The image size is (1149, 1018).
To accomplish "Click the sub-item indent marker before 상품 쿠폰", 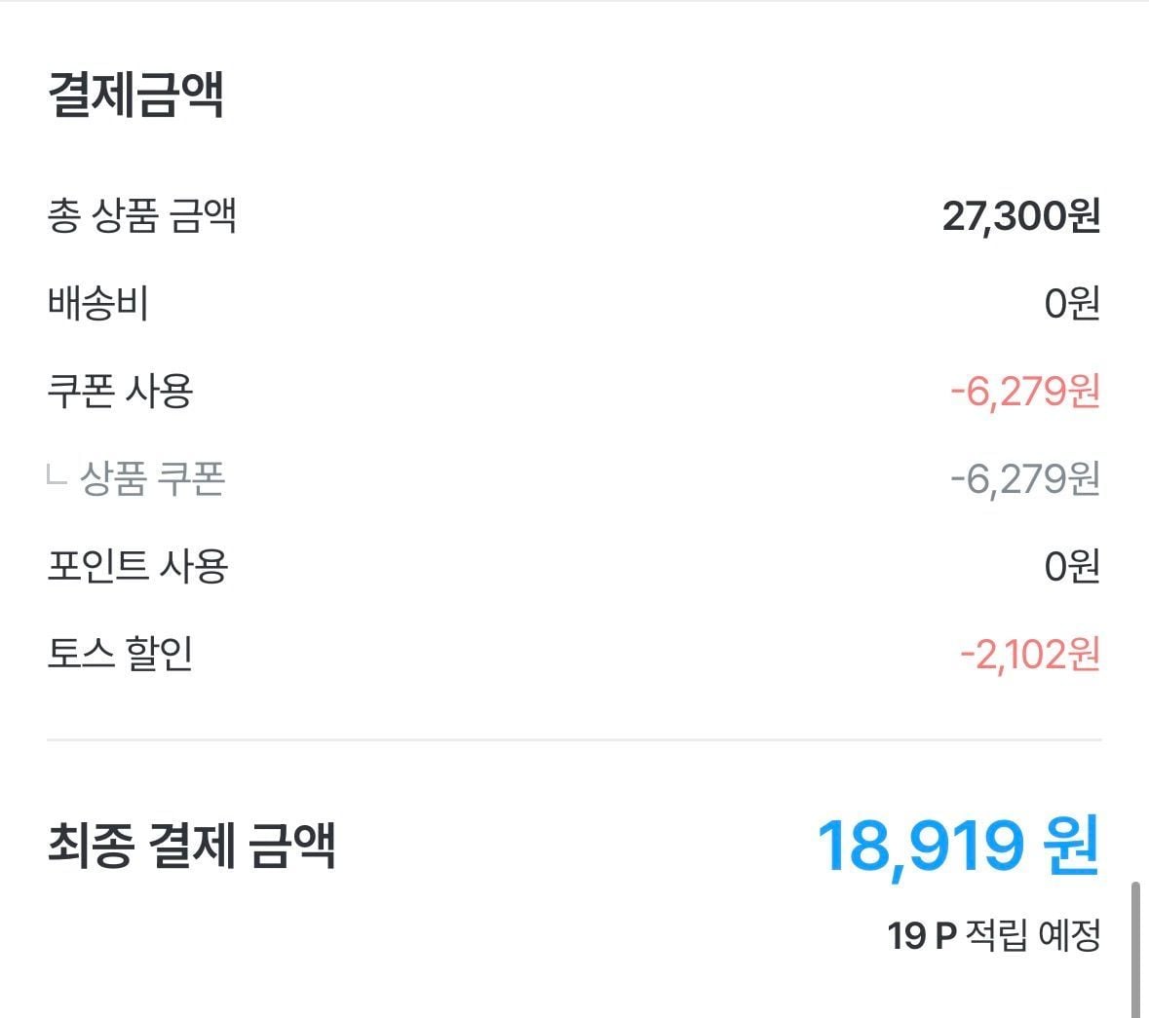I will pos(57,474).
